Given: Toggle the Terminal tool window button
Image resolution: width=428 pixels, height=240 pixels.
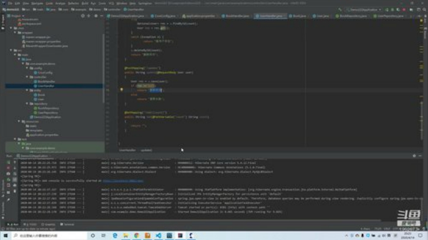Looking at the screenshot, I should (x=67, y=224).
